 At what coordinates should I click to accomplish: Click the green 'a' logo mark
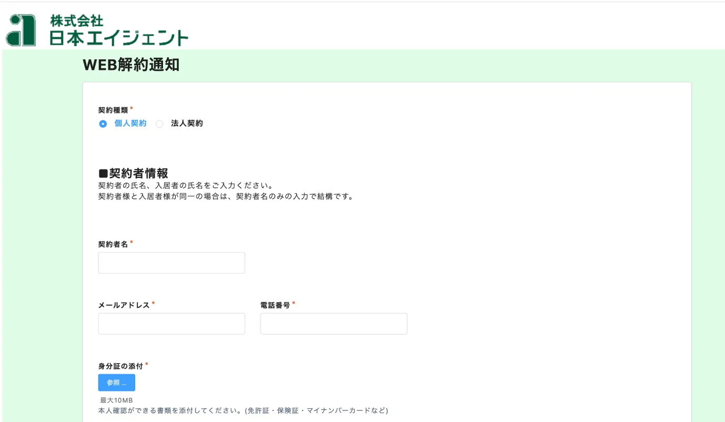(x=21, y=30)
